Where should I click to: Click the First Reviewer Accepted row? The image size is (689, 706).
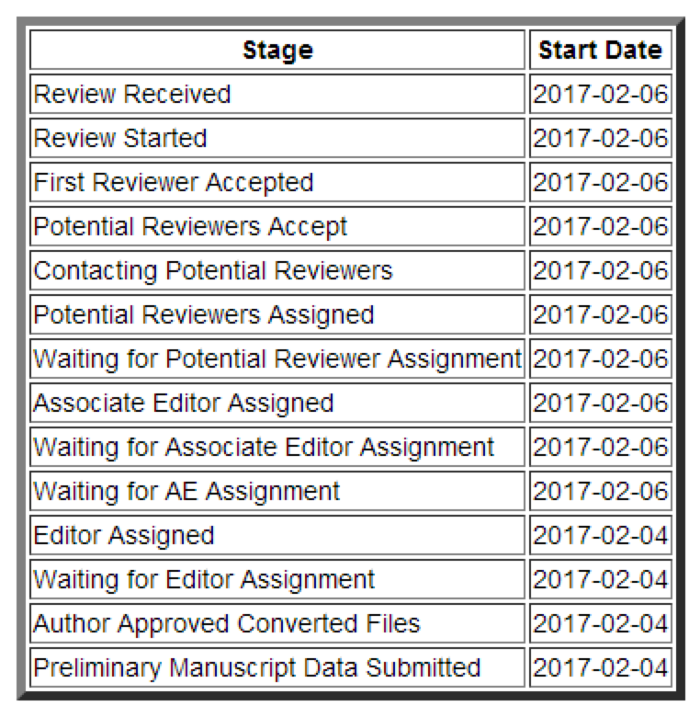pyautogui.click(x=173, y=182)
